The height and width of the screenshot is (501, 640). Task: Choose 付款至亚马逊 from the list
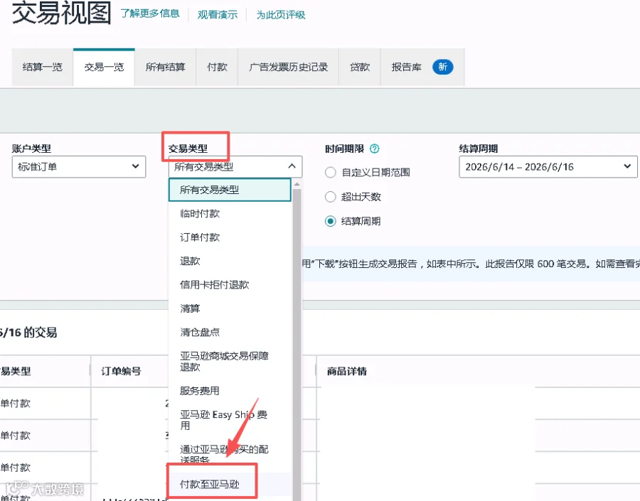[x=230, y=484]
